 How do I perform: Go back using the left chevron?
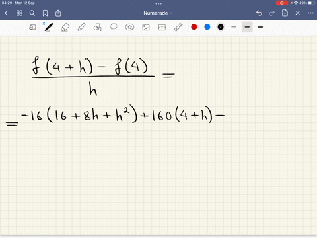pos(6,13)
